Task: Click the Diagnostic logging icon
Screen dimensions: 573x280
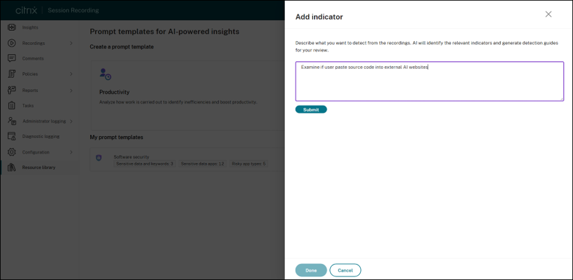Action: (12, 137)
